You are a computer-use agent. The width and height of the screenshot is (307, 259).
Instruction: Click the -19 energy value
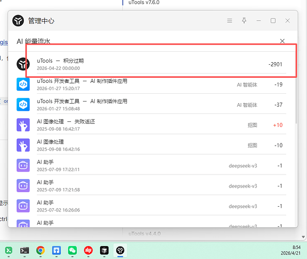click(x=278, y=84)
